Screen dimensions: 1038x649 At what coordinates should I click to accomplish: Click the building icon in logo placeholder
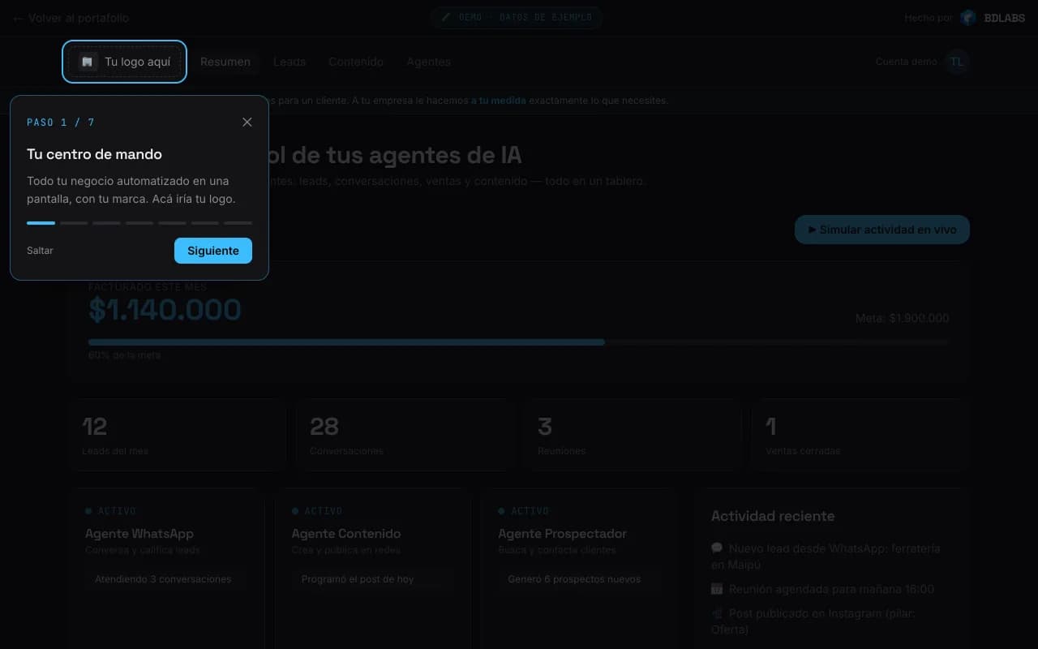click(88, 62)
